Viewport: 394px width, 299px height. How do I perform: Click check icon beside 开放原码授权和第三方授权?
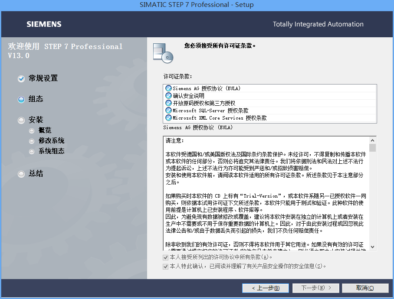(x=168, y=103)
